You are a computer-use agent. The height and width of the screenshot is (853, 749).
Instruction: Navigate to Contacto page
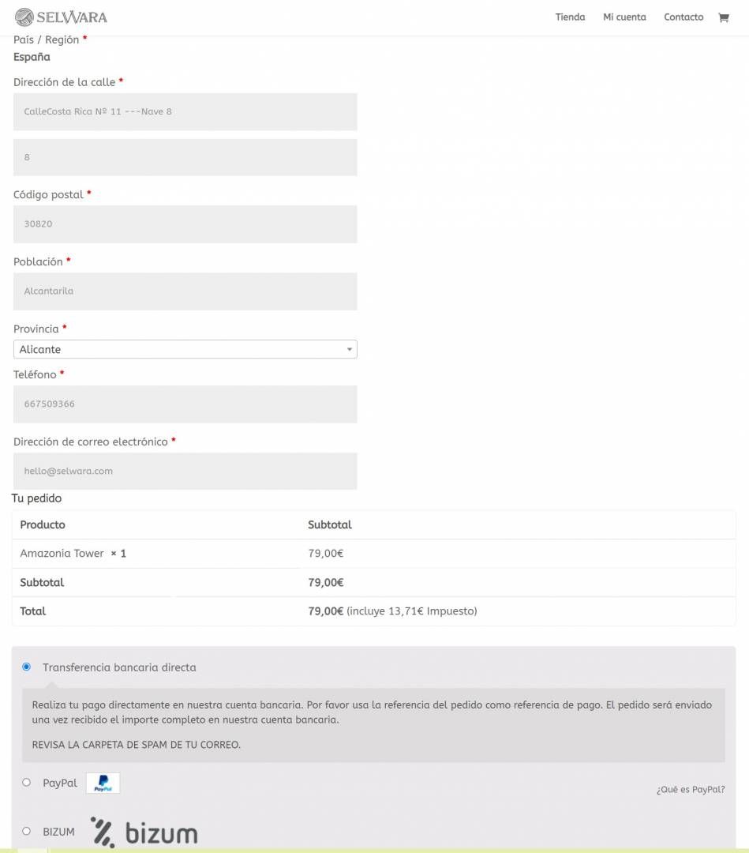(683, 17)
